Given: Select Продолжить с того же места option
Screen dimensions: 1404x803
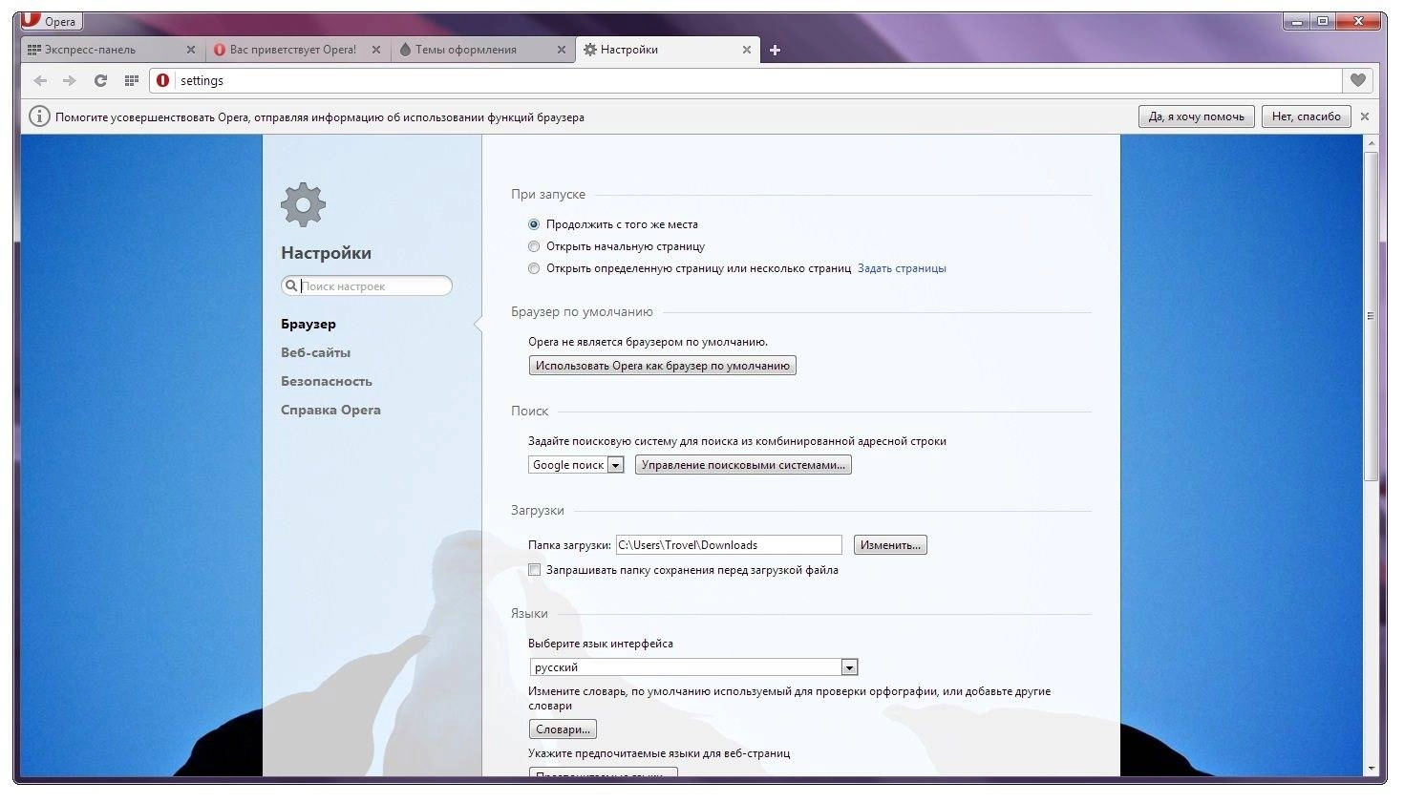Looking at the screenshot, I should point(534,224).
